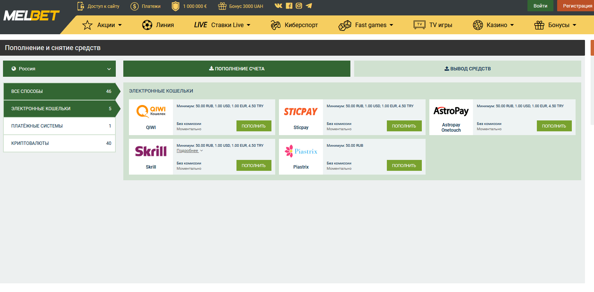This screenshot has width=594, height=292.
Task: Open the Бонусы dropdown arrow
Action: pos(574,25)
